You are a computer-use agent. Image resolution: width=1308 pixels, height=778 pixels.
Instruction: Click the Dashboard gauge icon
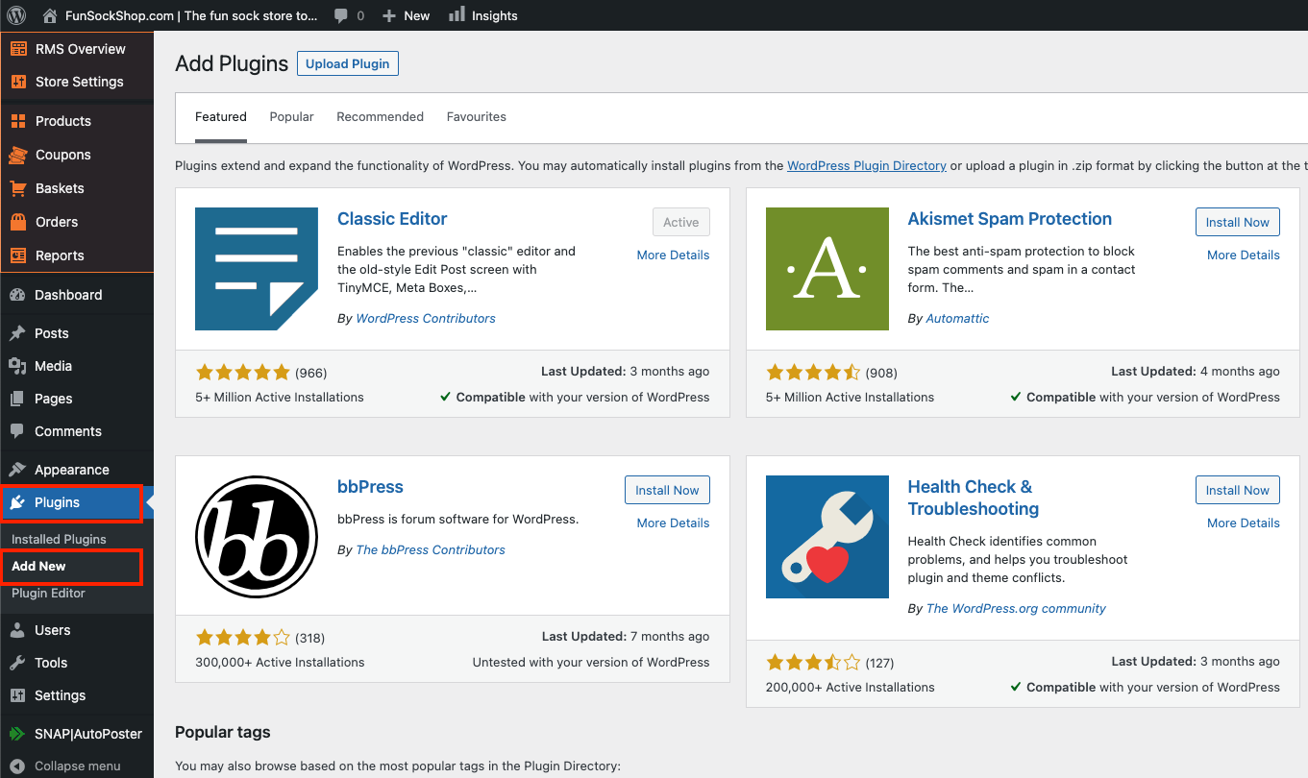point(17,295)
